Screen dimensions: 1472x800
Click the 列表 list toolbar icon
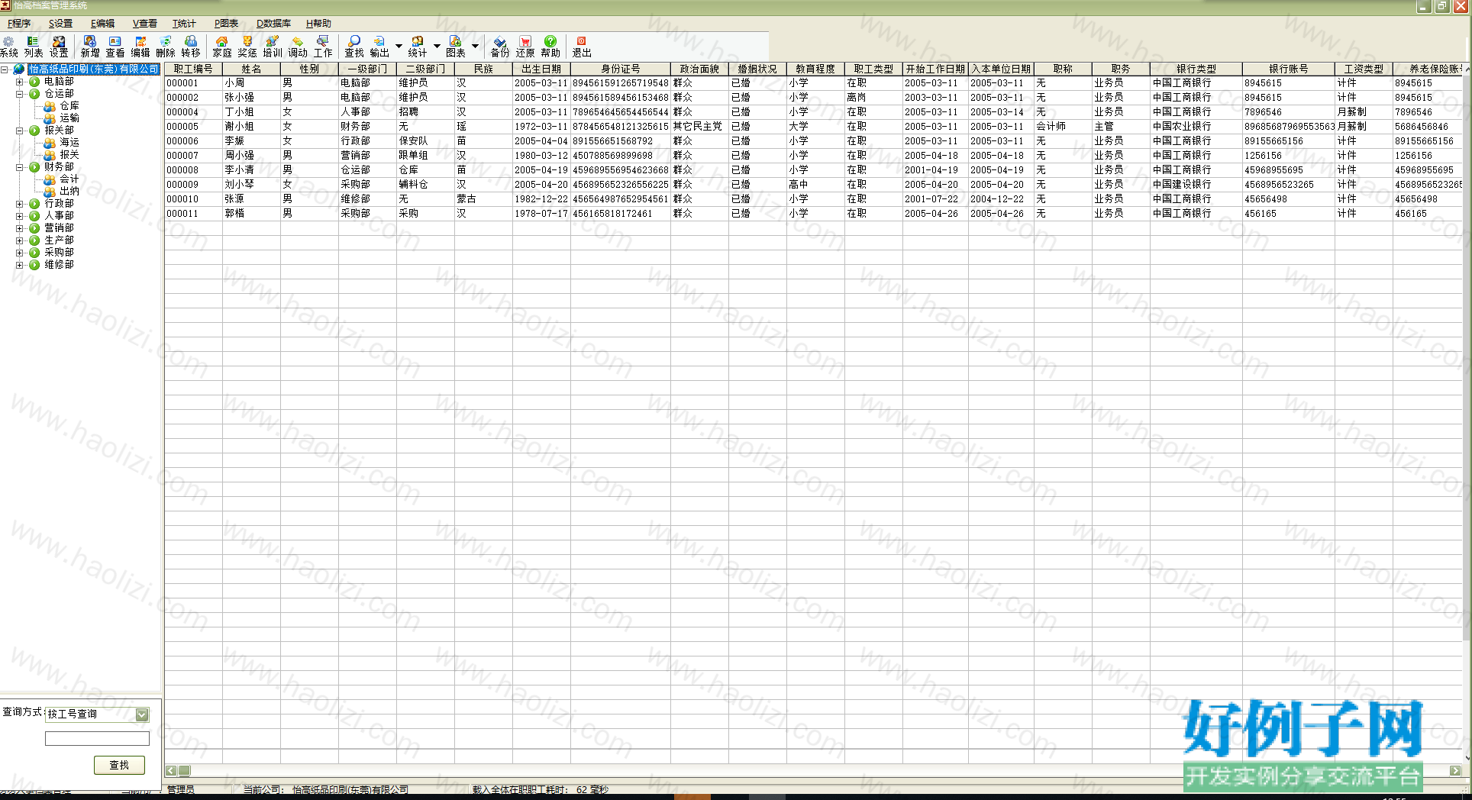(x=34, y=47)
